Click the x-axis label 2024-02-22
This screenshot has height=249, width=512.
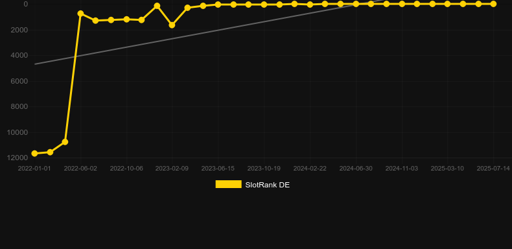pyautogui.click(x=310, y=169)
